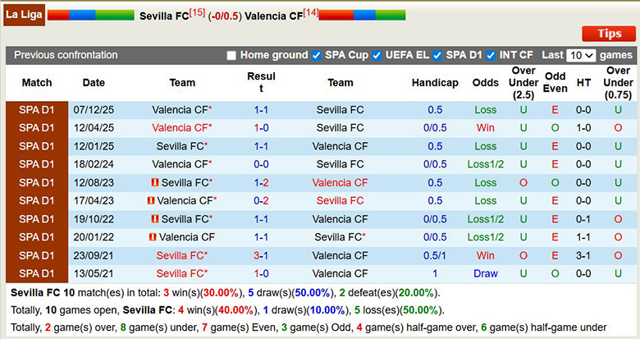The image size is (640, 339).
Task: Open Valencia CF link in the header
Action: click(x=273, y=16)
